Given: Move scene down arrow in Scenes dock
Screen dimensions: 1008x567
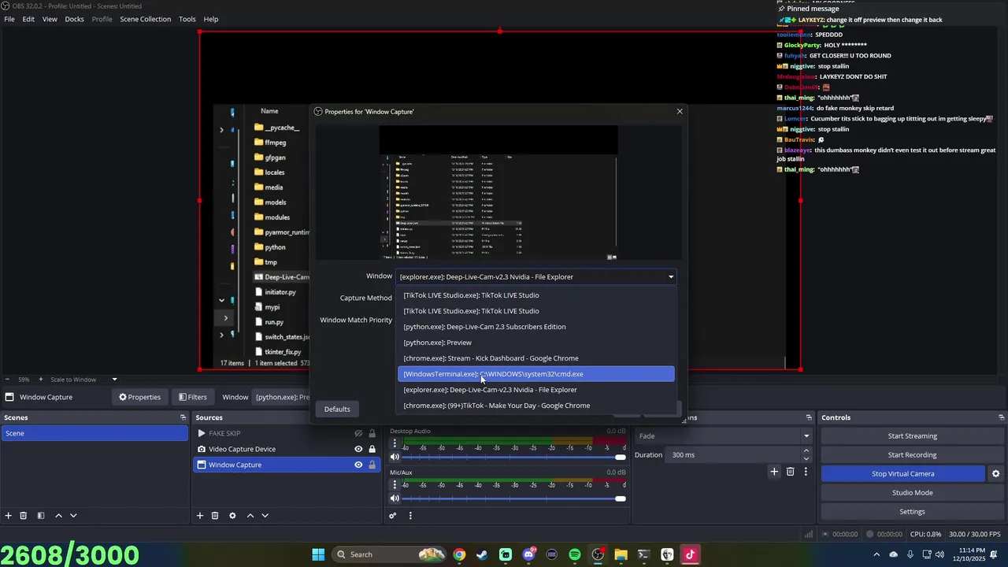Looking at the screenshot, I should coord(73,516).
